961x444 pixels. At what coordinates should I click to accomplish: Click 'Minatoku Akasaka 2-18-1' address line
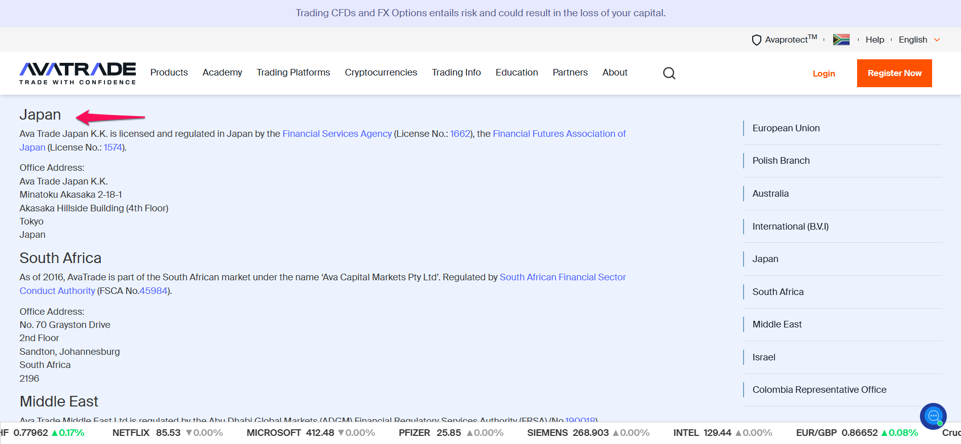point(70,195)
